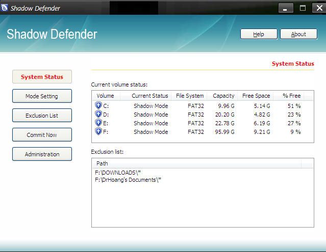Select volume D: label text
Viewport: 326px width, 252px height.
(106, 115)
